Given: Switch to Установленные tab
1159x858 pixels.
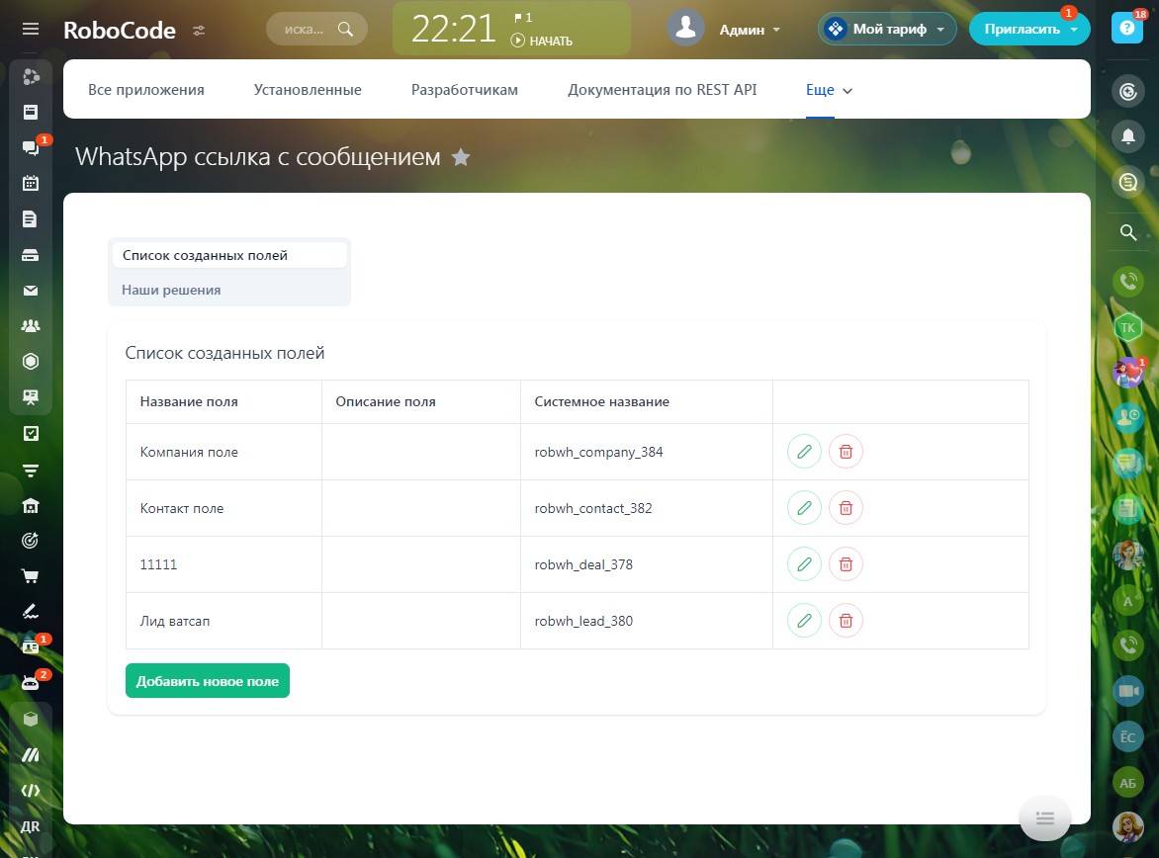Looking at the screenshot, I should [308, 90].
